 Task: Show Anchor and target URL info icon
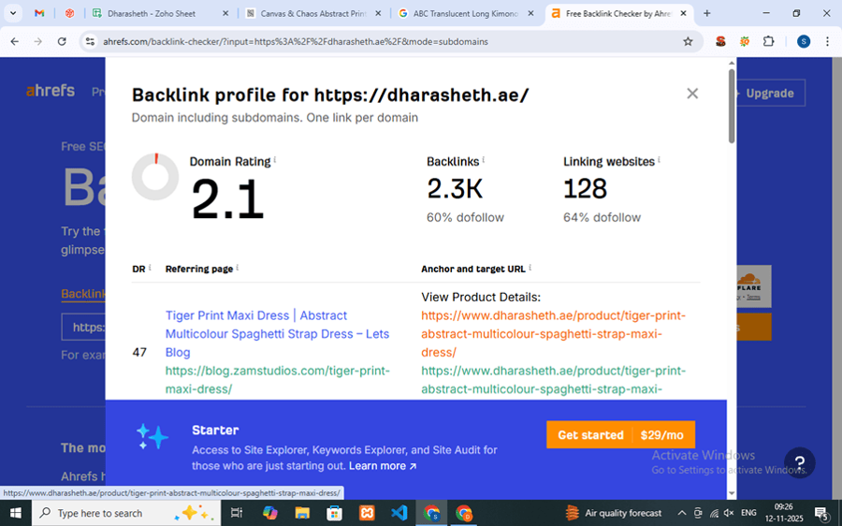(530, 267)
